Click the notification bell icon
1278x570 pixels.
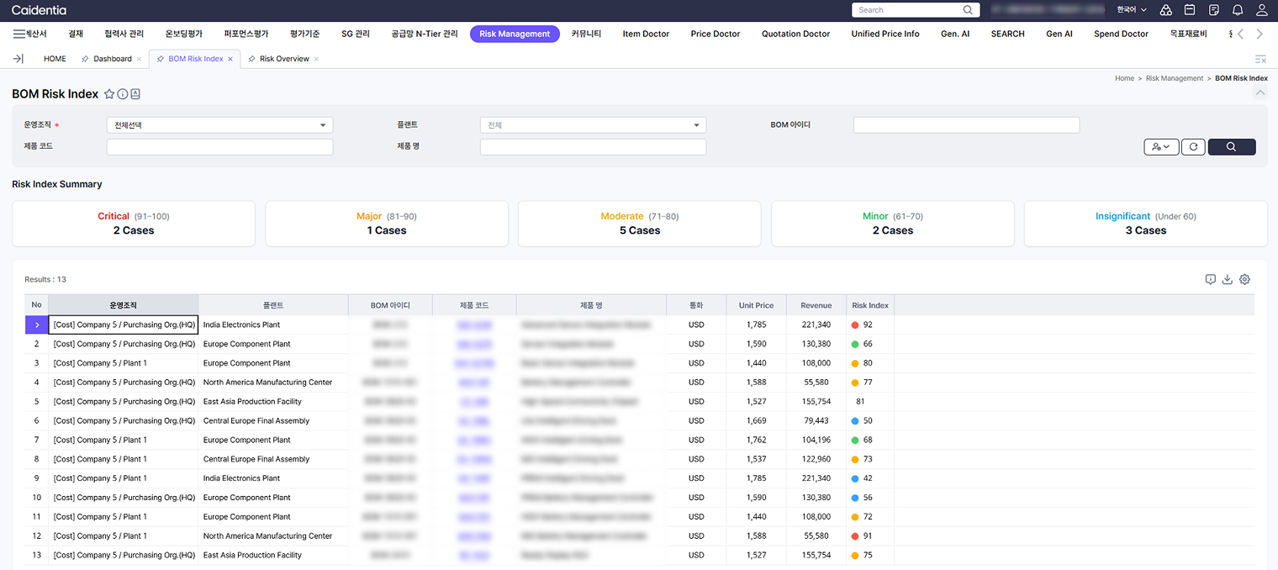pyautogui.click(x=1238, y=10)
